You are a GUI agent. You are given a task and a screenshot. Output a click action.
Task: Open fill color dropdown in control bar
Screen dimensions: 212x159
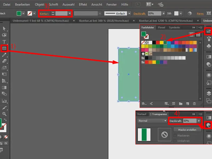coord(23,14)
